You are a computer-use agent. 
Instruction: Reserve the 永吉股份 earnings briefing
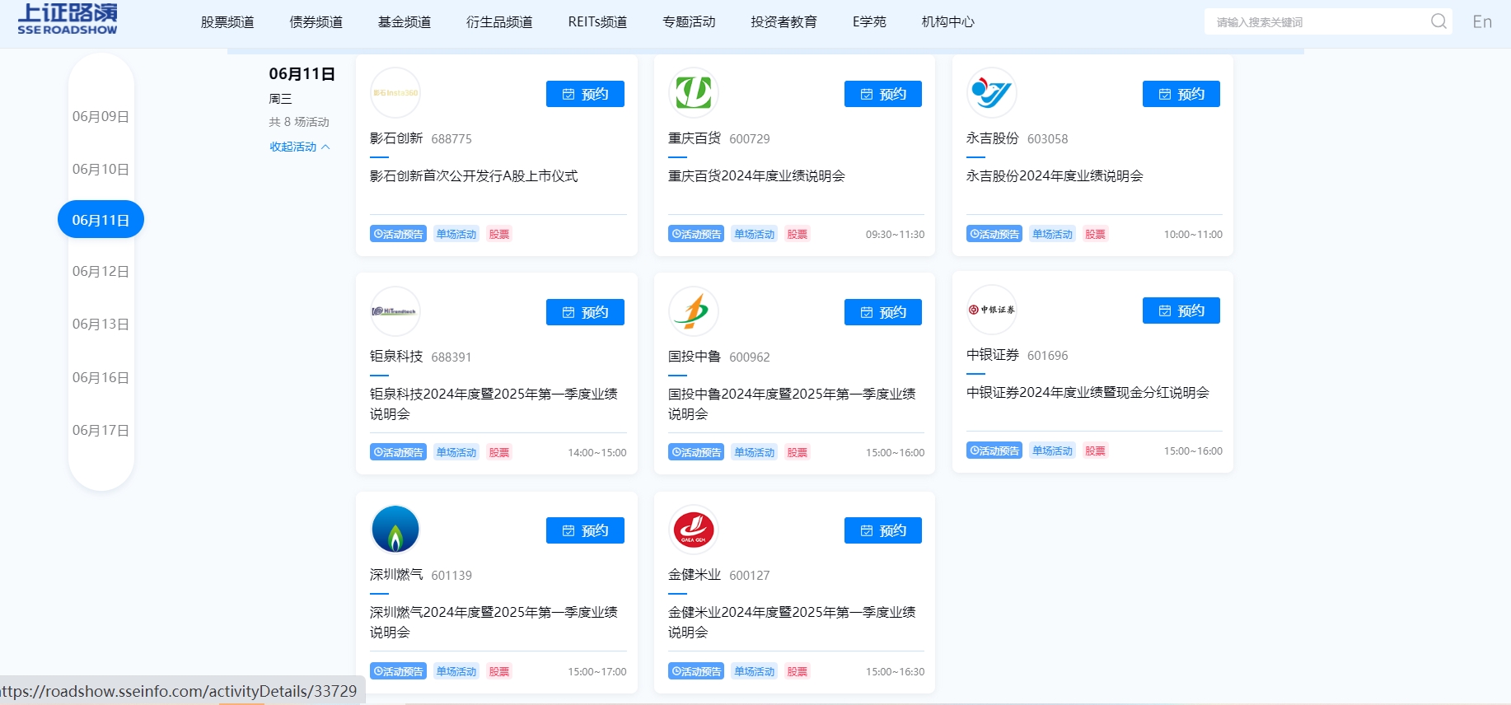point(1181,94)
